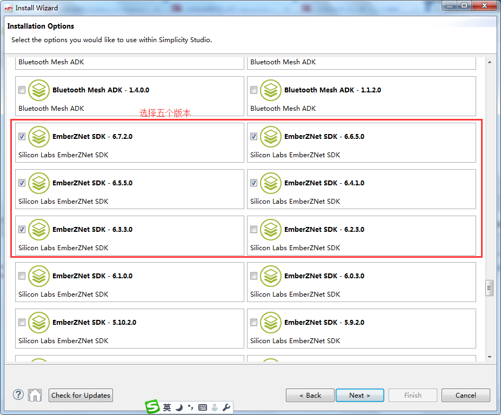Click the Check for Updates button
Screen dimensions: 501x415
click(81, 395)
